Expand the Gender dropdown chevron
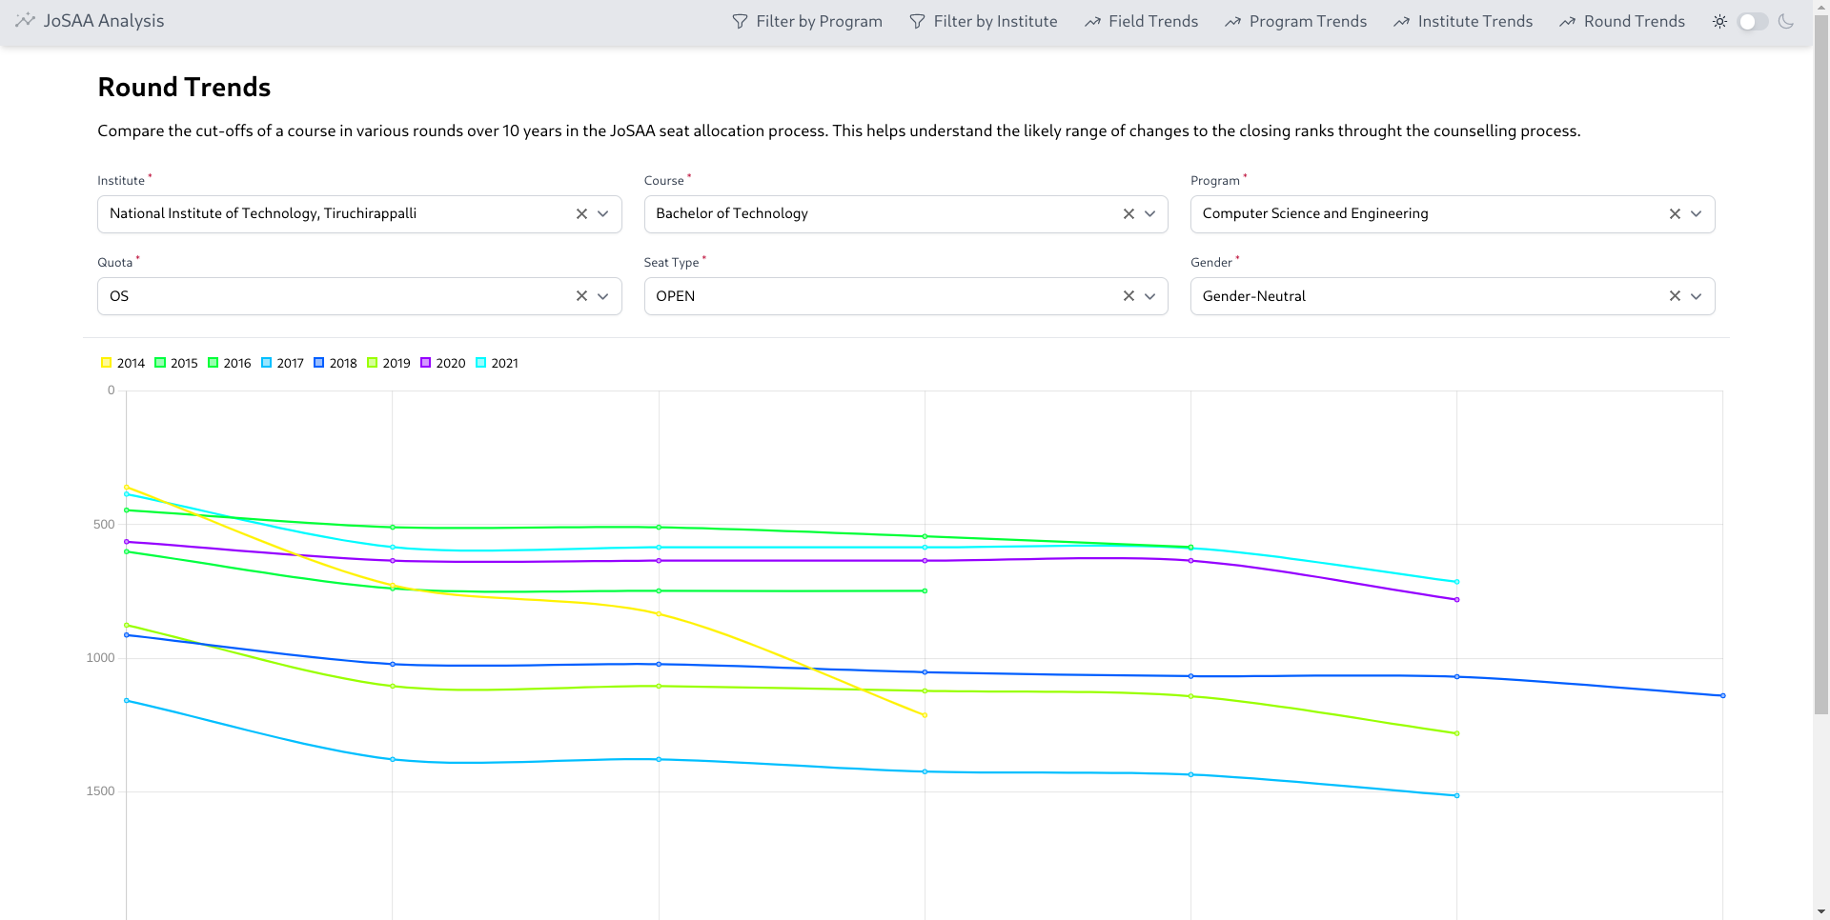The height and width of the screenshot is (920, 1830). [x=1697, y=296]
